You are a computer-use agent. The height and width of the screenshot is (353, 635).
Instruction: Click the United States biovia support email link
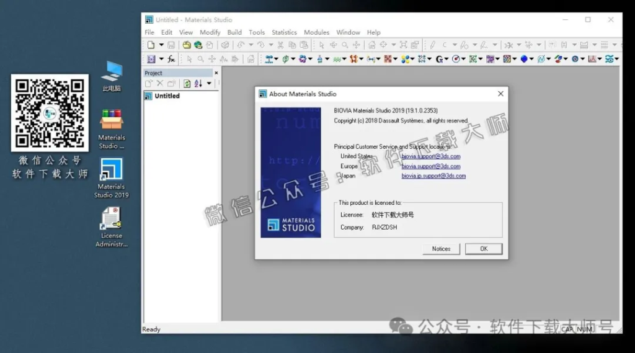[431, 156]
